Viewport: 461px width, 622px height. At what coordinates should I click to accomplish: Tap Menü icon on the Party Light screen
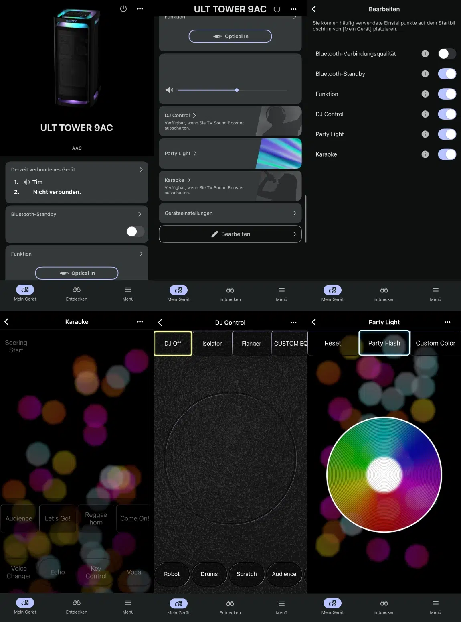pyautogui.click(x=435, y=603)
